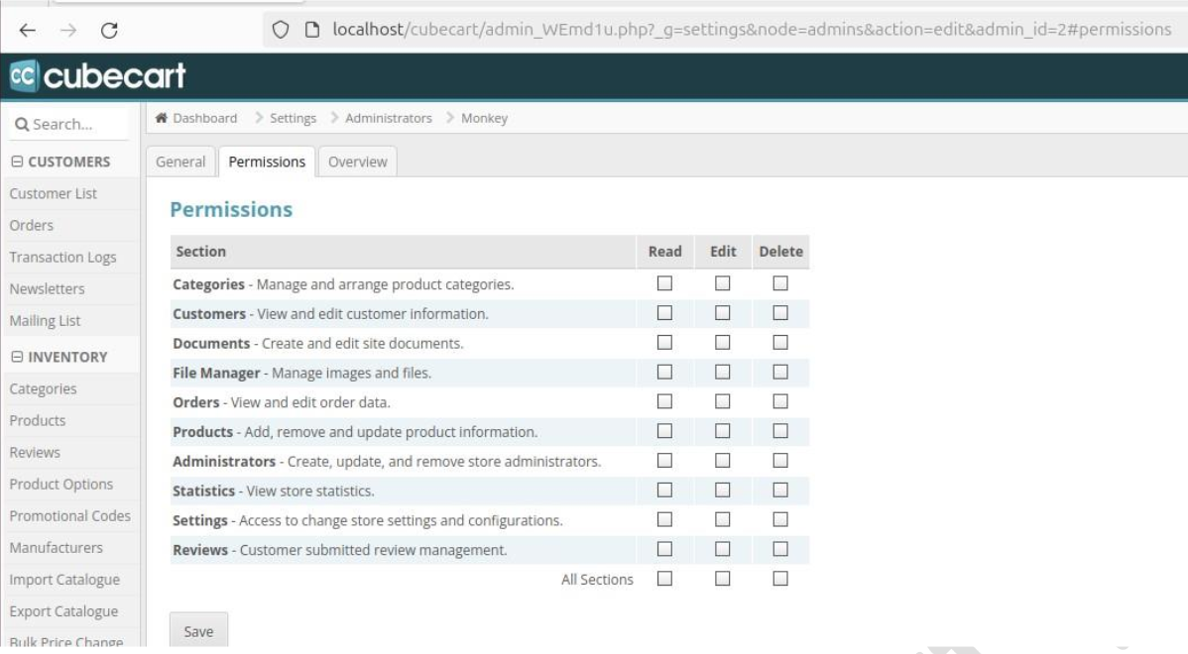Tick Delete for Settings row
The height and width of the screenshot is (654, 1188).
click(780, 519)
